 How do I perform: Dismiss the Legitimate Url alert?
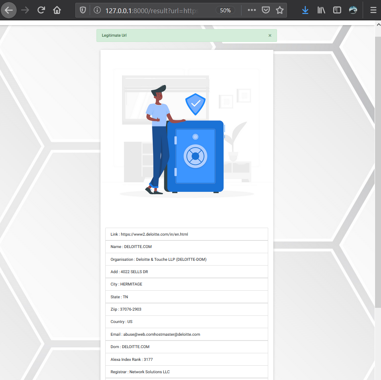(x=270, y=35)
